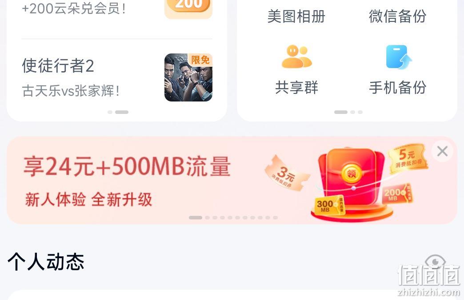Select the 3元 coupon ticket graphic
464x300 pixels.
(x=287, y=173)
